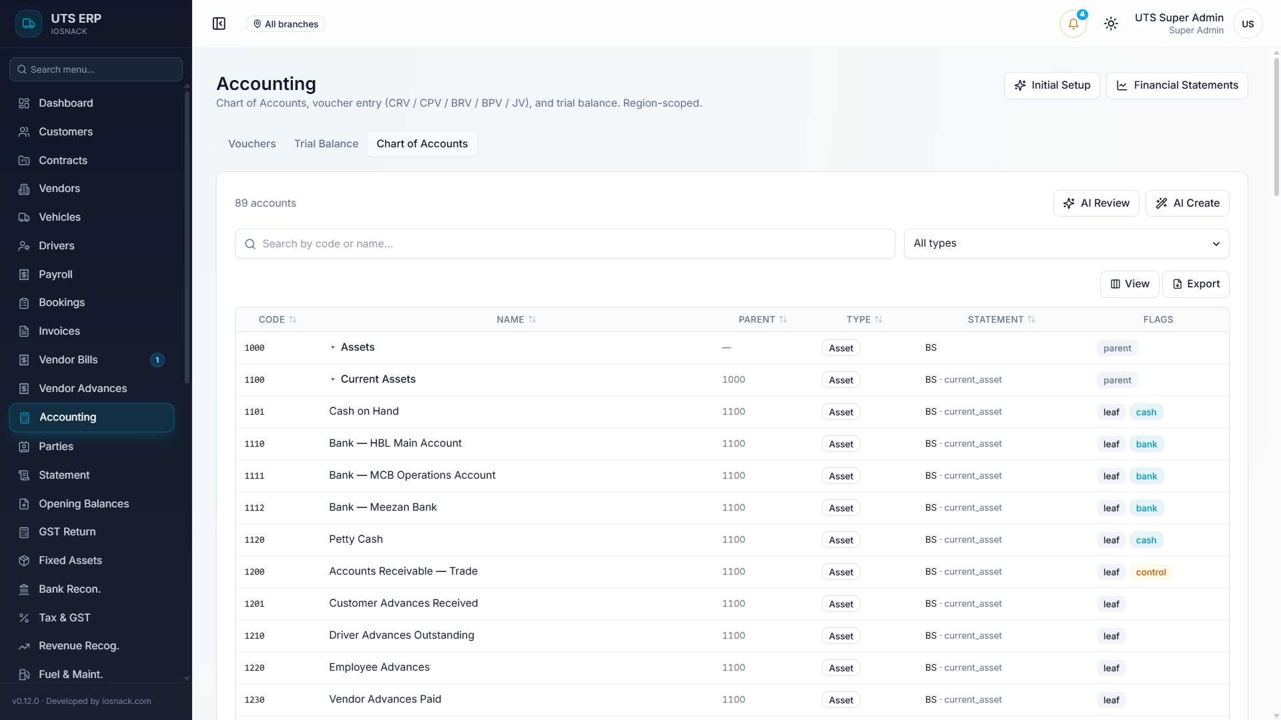Viewport: 1281px width, 720px height.
Task: Open the 1 badge on Vendor Bills
Action: pos(157,360)
